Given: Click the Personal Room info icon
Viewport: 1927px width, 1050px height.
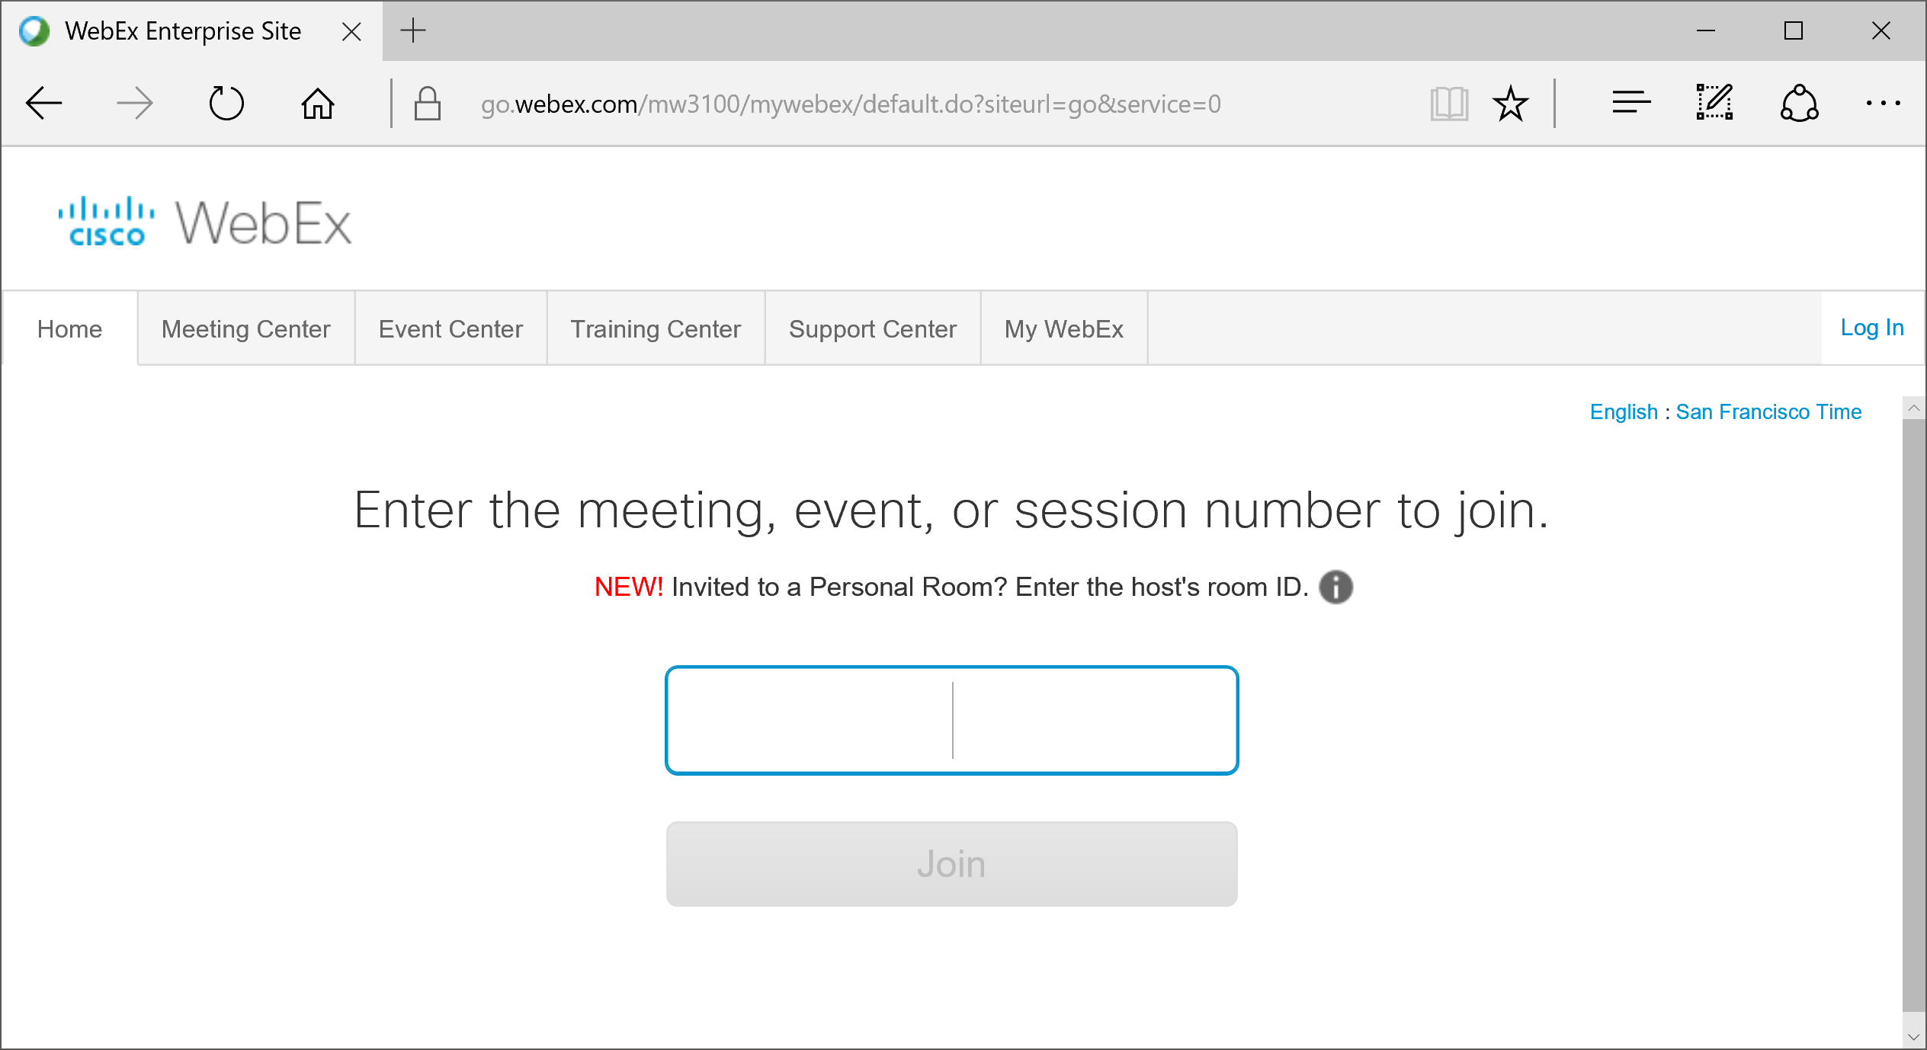Looking at the screenshot, I should (x=1336, y=587).
